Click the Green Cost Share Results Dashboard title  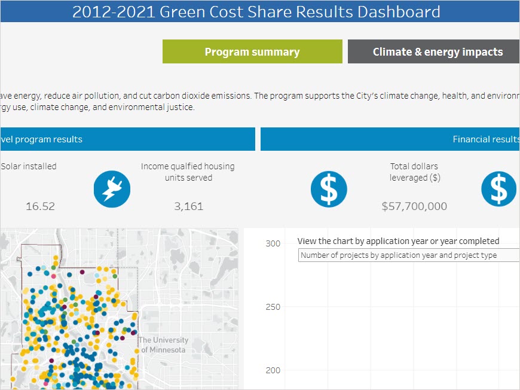click(256, 11)
